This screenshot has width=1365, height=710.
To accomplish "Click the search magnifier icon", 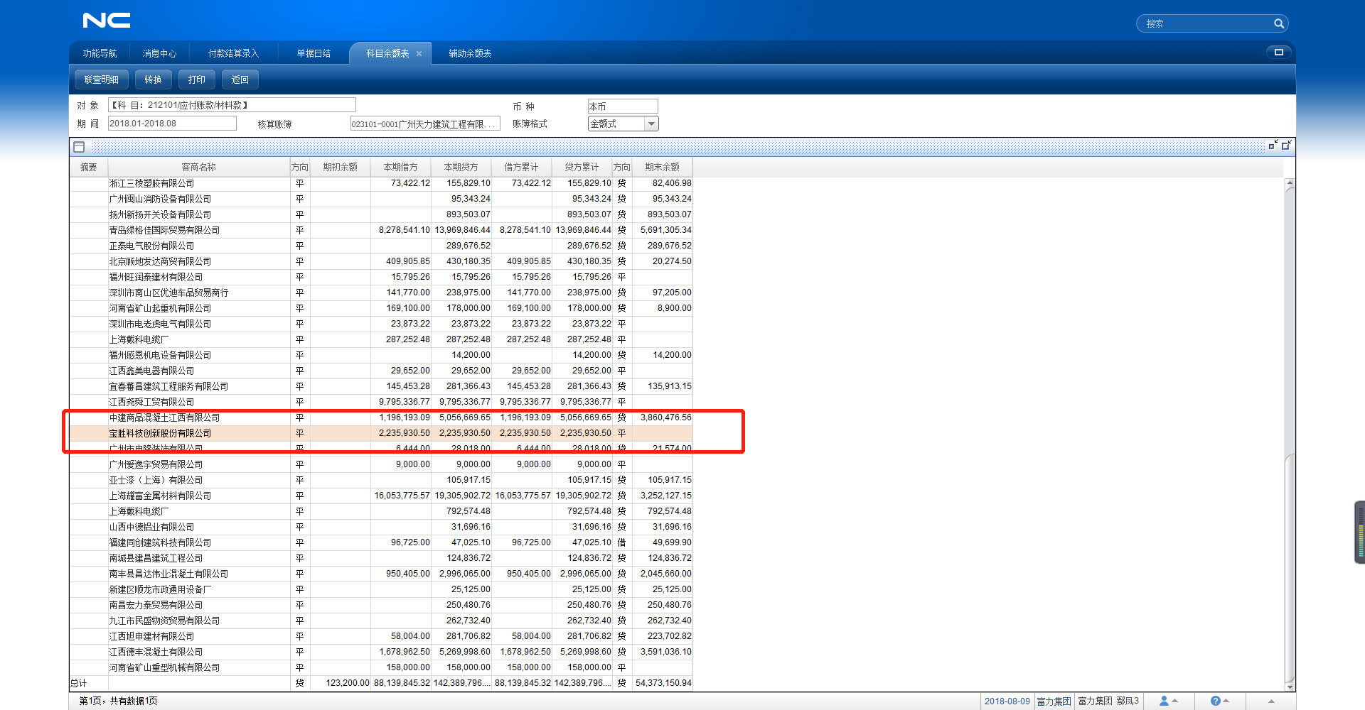I will 1278,23.
